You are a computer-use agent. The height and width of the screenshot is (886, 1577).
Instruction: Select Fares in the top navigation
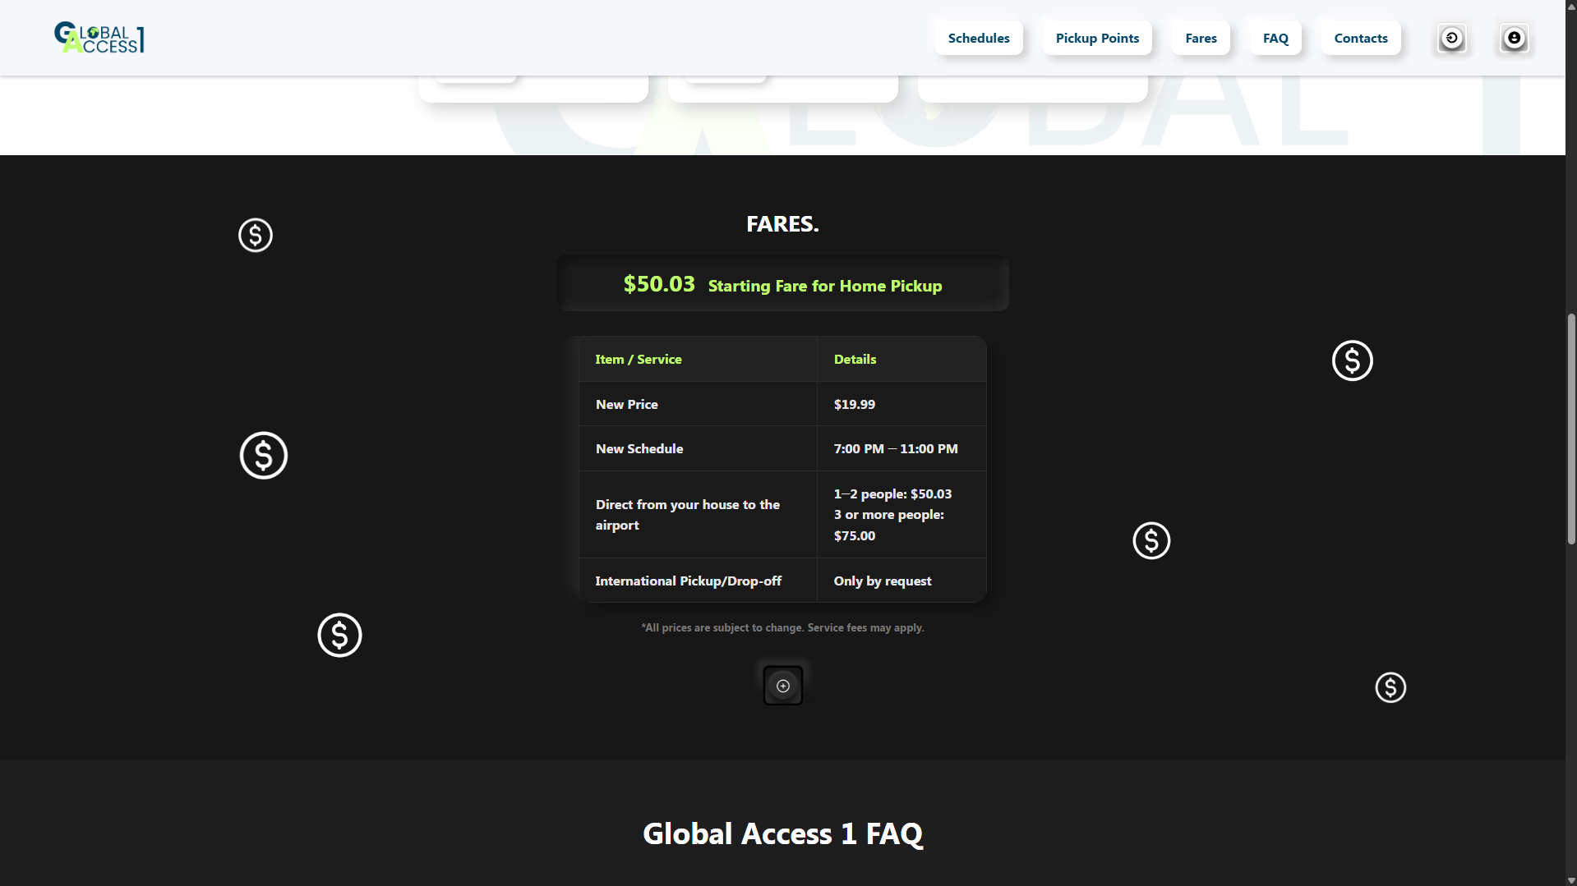pos(1200,38)
